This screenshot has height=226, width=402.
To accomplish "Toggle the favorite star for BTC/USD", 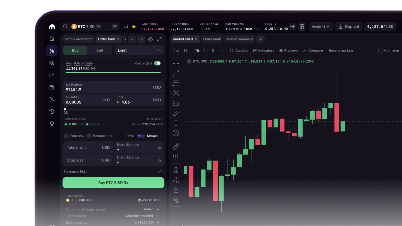I will pyautogui.click(x=134, y=27).
